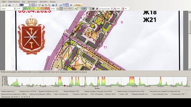The image size is (191, 107).
Task: Undo the last action
Action: pos(13,5)
